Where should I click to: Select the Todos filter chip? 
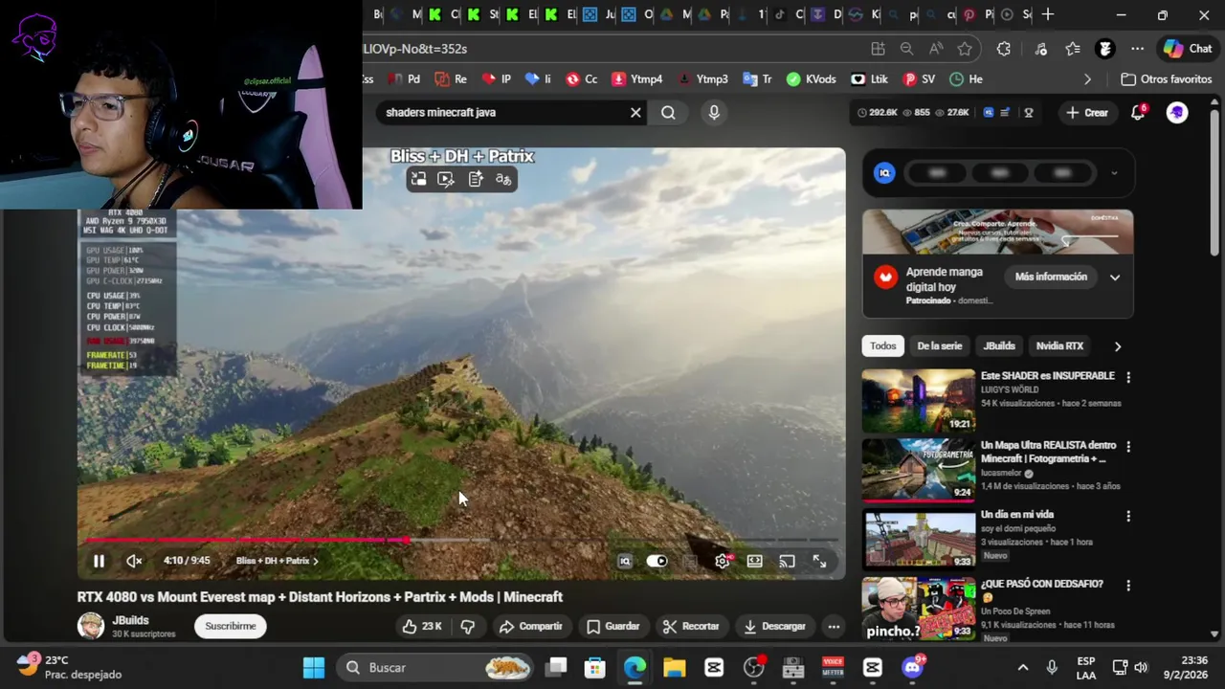click(883, 345)
